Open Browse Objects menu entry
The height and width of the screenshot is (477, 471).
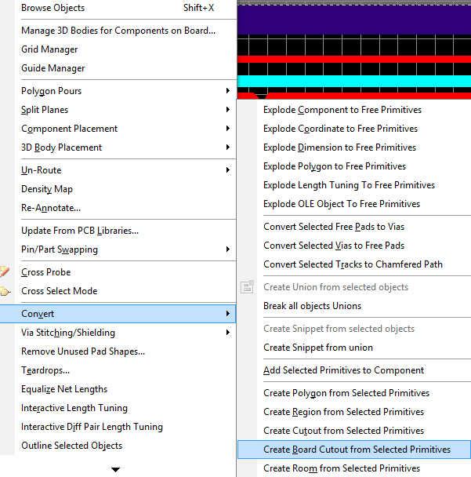(118, 8)
